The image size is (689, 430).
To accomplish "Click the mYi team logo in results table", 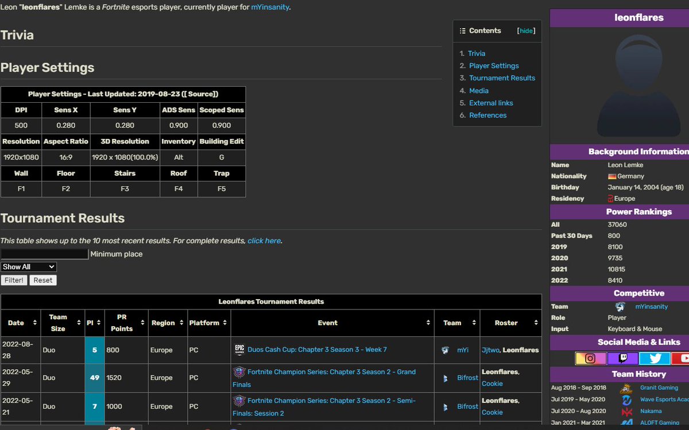I will click(x=445, y=350).
